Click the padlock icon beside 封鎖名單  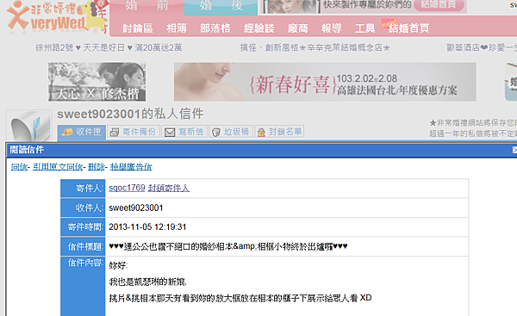(x=261, y=132)
